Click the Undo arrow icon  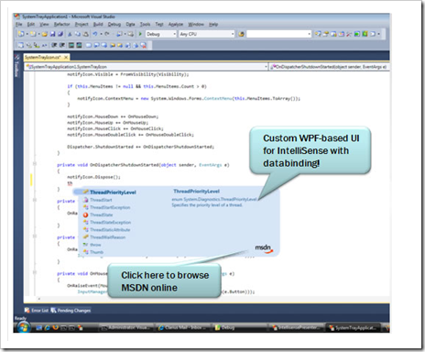[x=94, y=34]
